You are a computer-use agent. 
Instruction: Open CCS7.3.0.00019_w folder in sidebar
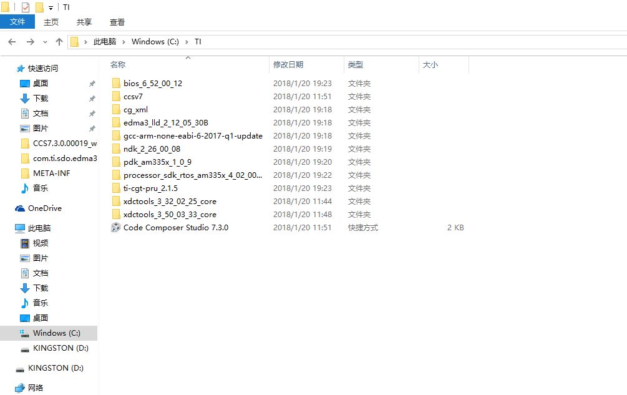pyautogui.click(x=65, y=143)
